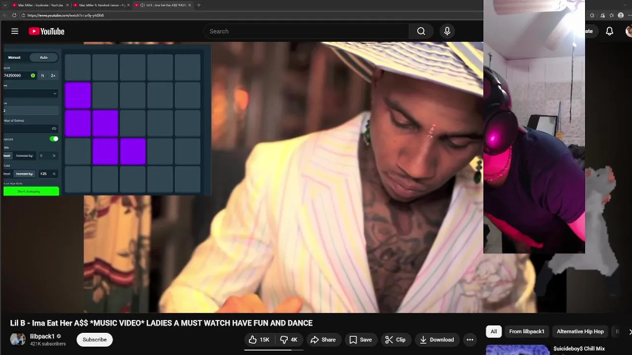The height and width of the screenshot is (355, 632).
Task: Click the infinity symbol in games field
Action: tap(54, 129)
